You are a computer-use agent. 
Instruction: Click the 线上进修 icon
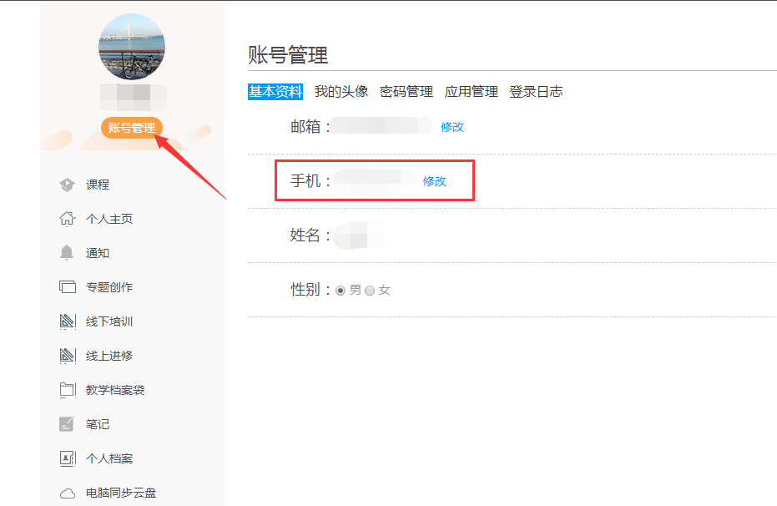[x=68, y=356]
